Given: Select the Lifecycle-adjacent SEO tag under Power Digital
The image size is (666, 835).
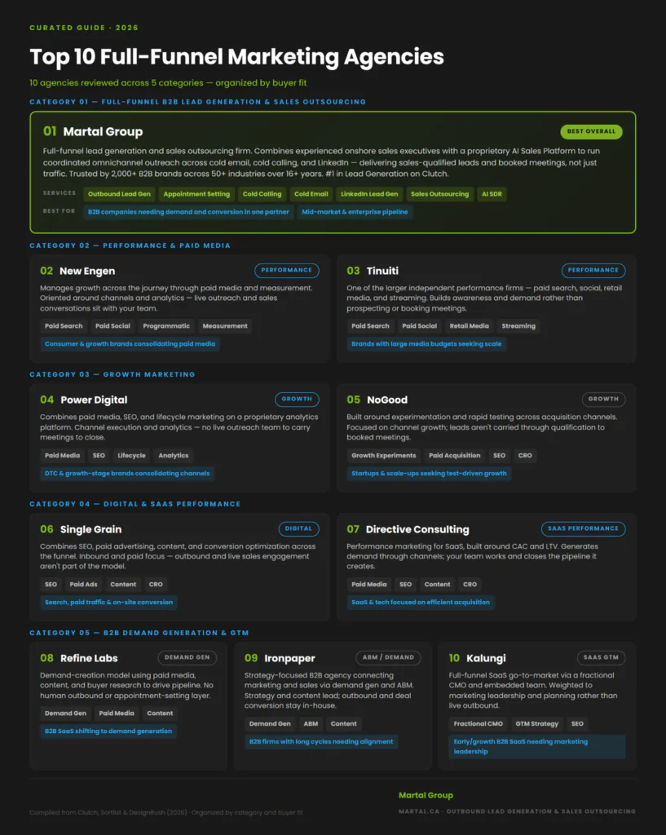Looking at the screenshot, I should click(99, 455).
